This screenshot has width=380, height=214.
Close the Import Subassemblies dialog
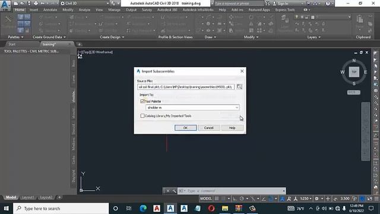point(242,71)
